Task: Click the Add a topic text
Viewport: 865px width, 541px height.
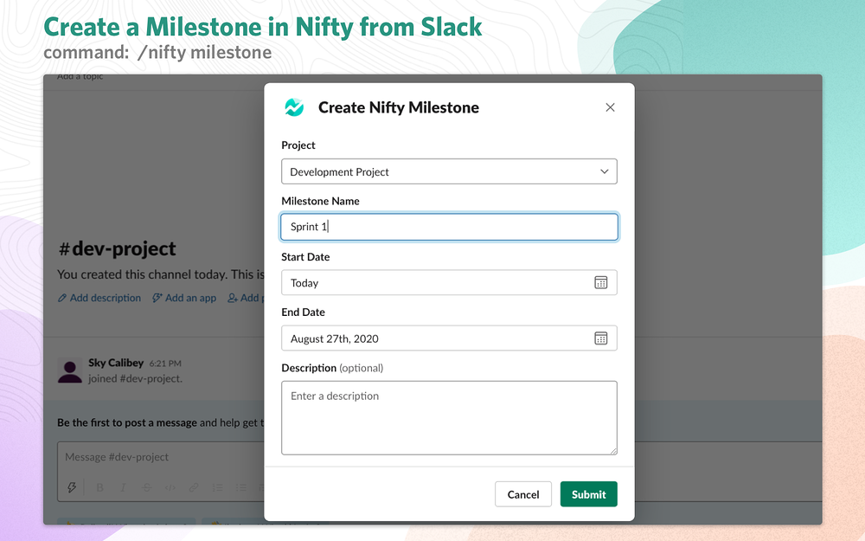Action: coord(80,77)
